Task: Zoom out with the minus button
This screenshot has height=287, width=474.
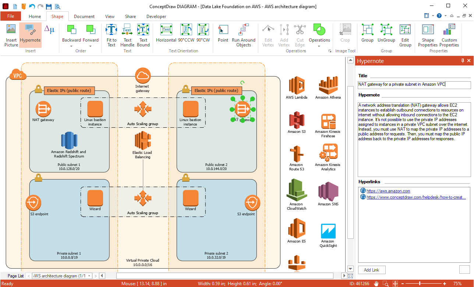Action: 402,284
